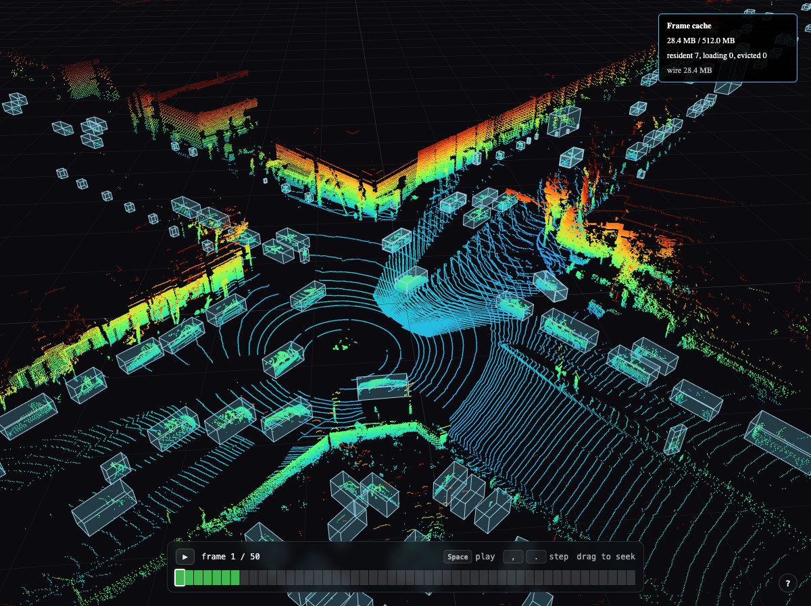Click the "wire 28.4 MB" line
The width and height of the screenshot is (811, 606).
click(689, 70)
